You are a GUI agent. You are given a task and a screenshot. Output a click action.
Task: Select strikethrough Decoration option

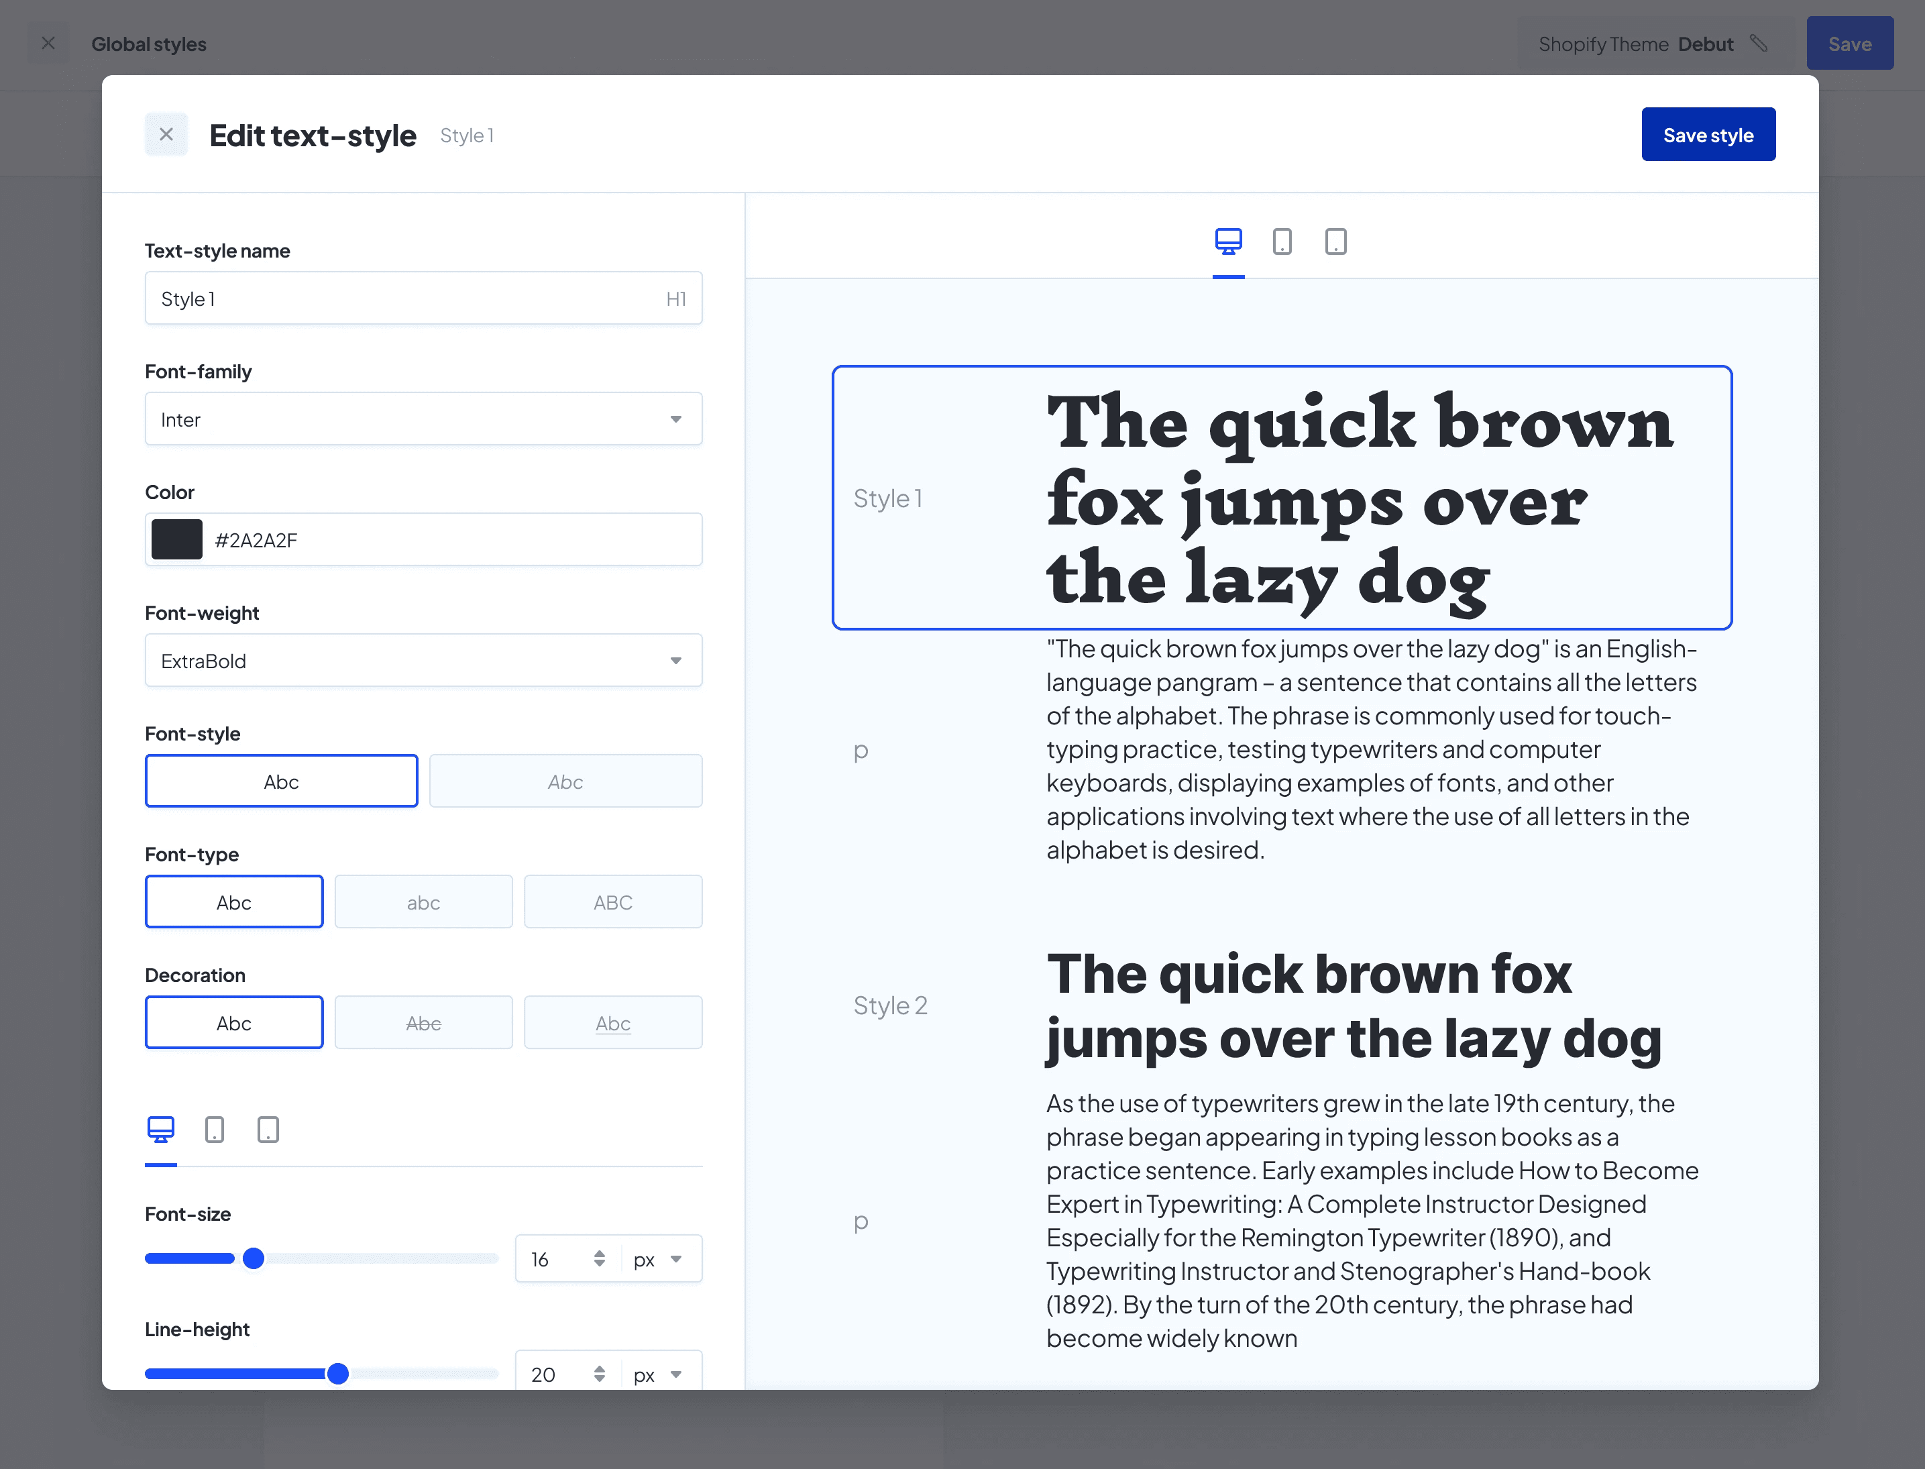tap(423, 1022)
